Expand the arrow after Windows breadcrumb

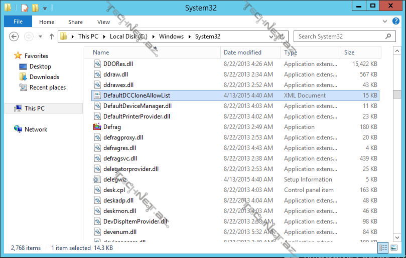click(x=190, y=36)
